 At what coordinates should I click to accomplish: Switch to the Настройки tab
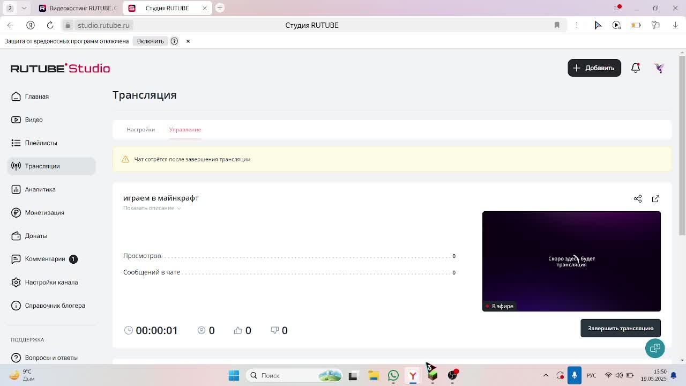click(x=141, y=130)
